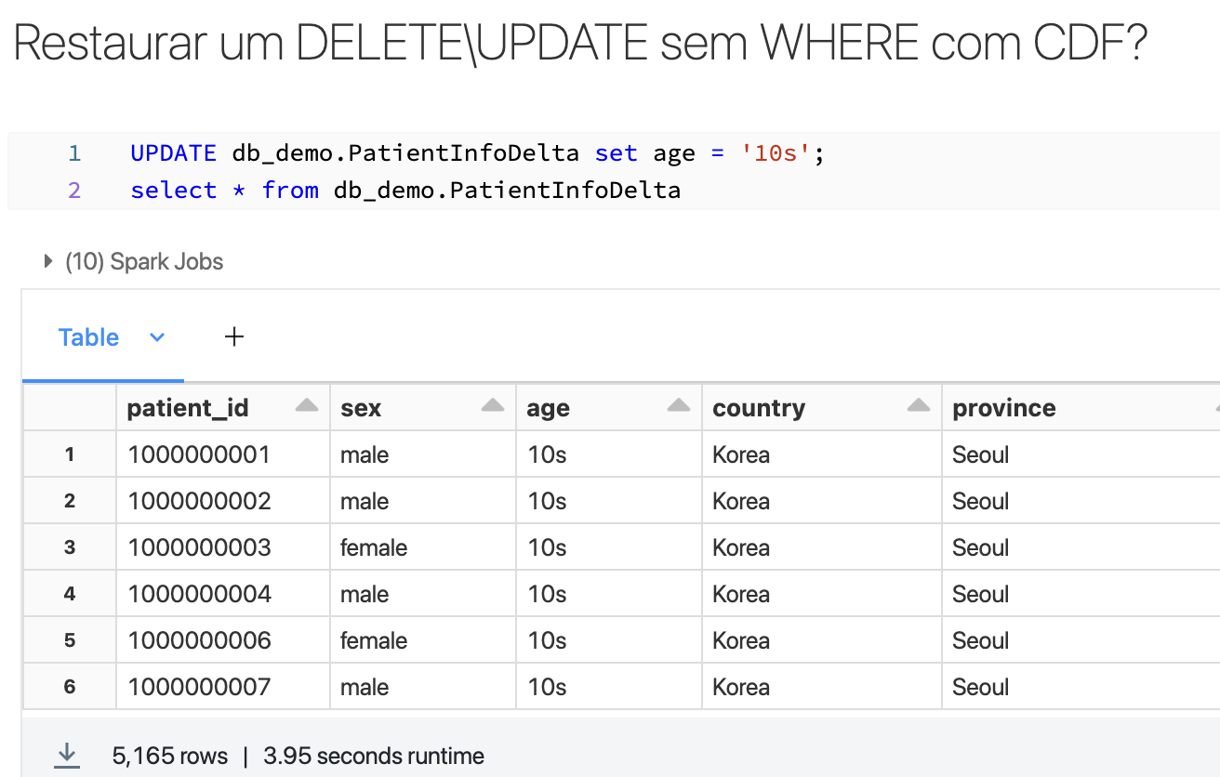Click the 3.95 seconds runtime text
Screen dimensions: 1220x777
point(374,756)
